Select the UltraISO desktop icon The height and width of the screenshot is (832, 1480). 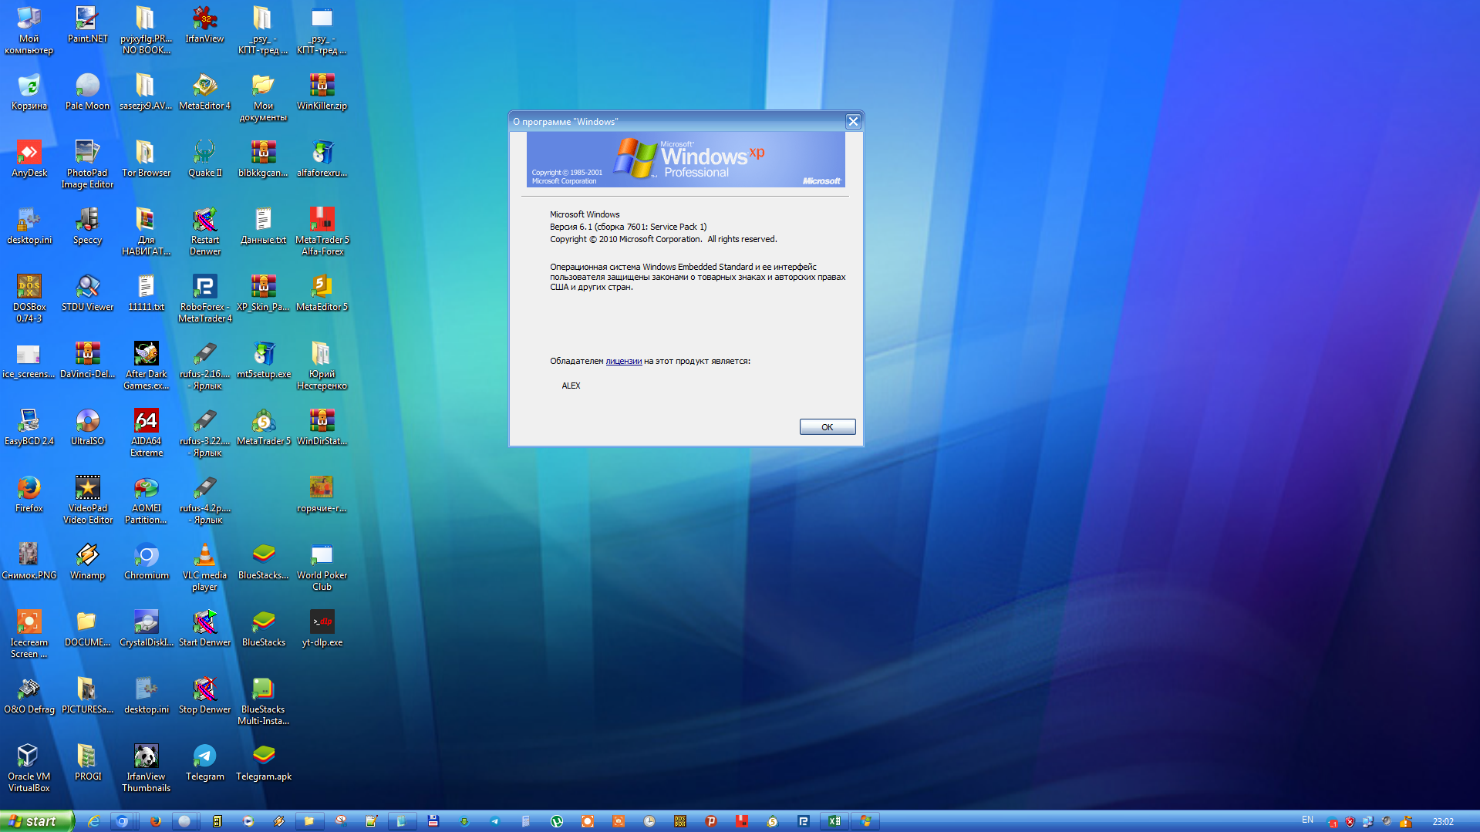[87, 428]
